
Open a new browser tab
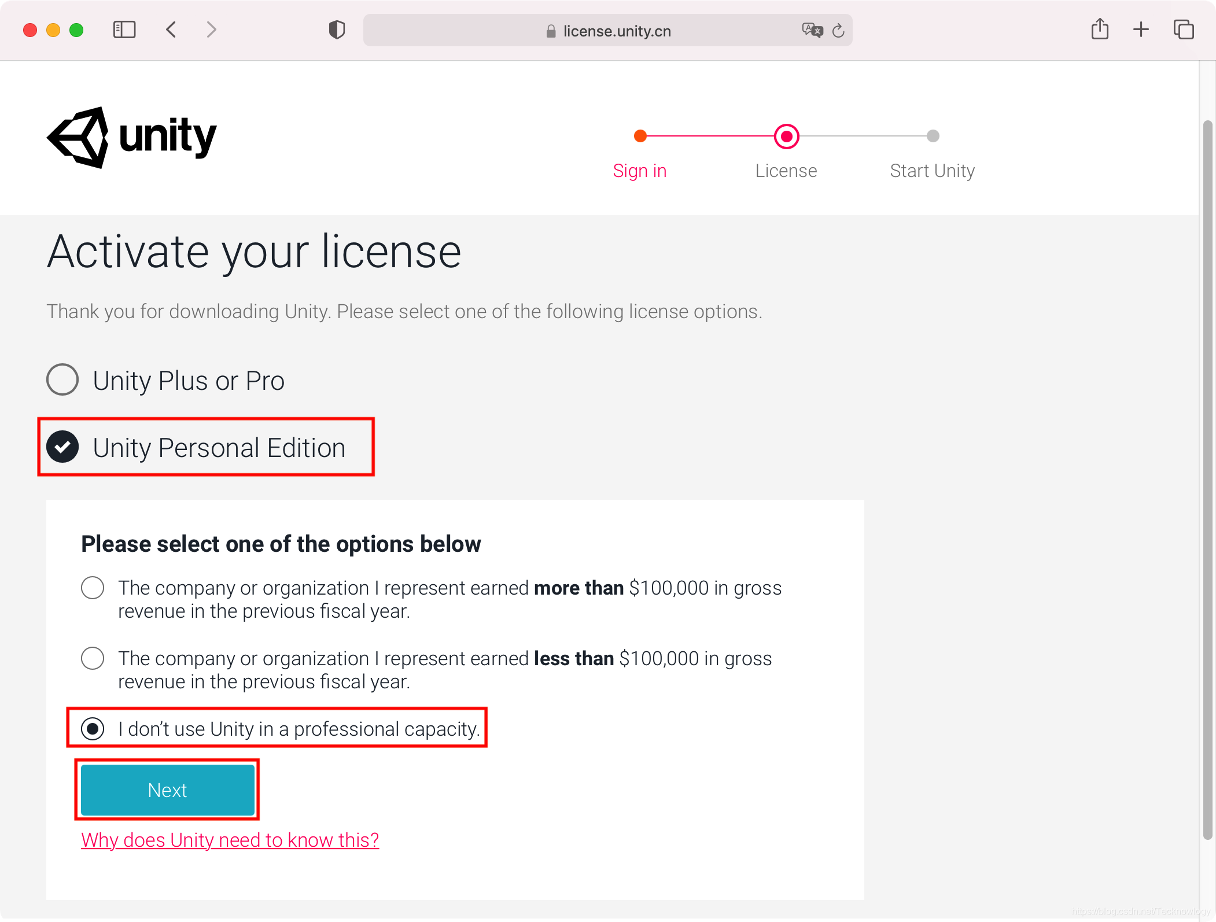point(1141,29)
